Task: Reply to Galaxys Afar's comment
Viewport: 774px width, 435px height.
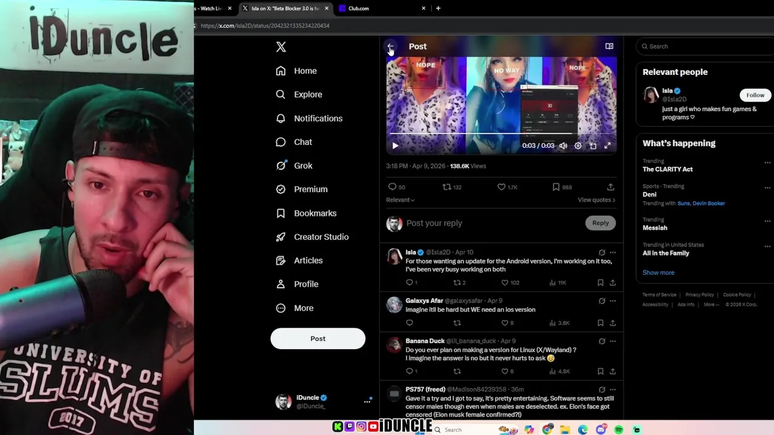Action: (409, 323)
